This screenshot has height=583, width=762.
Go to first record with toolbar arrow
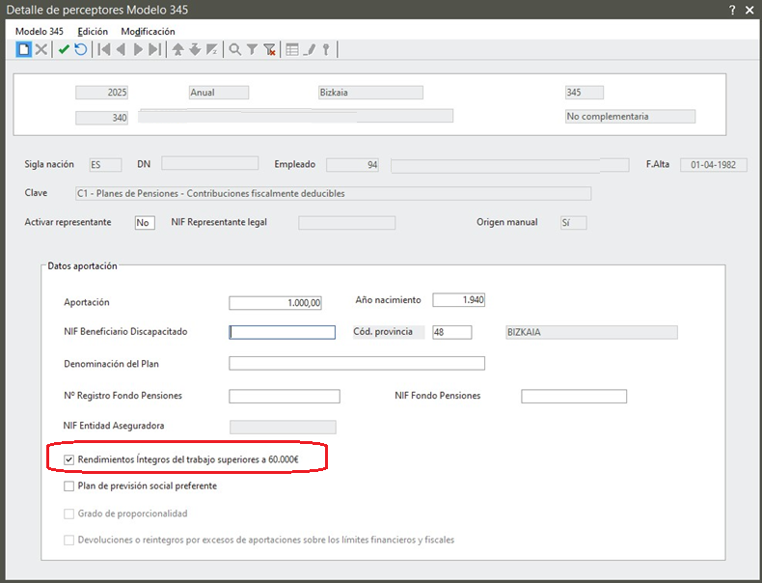point(104,49)
